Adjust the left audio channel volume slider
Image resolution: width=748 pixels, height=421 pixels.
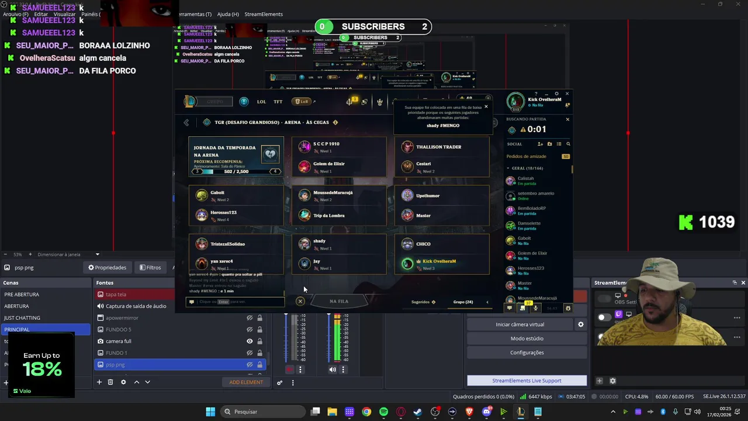point(286,338)
